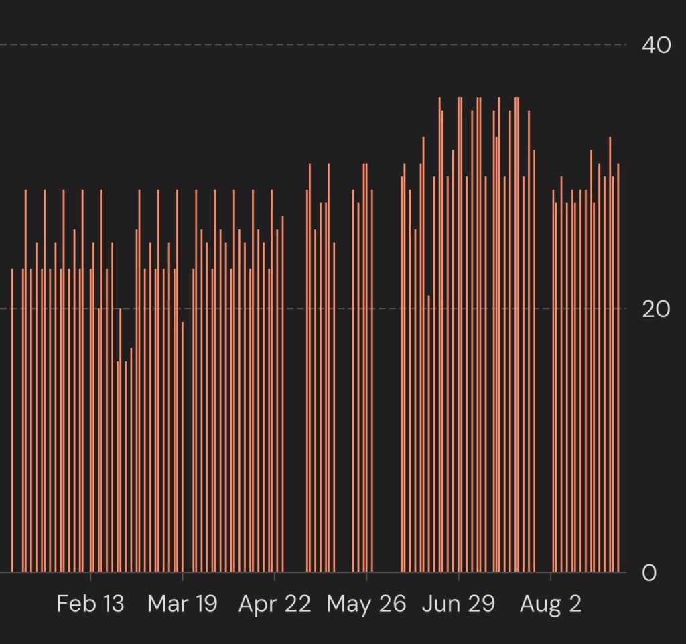Select the tick mark above Jun 29
686x644 pixels.
[x=458, y=576]
